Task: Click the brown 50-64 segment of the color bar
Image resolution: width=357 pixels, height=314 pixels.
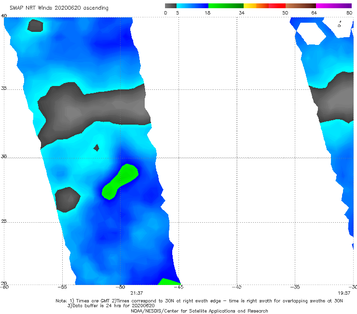Action: pos(301,6)
